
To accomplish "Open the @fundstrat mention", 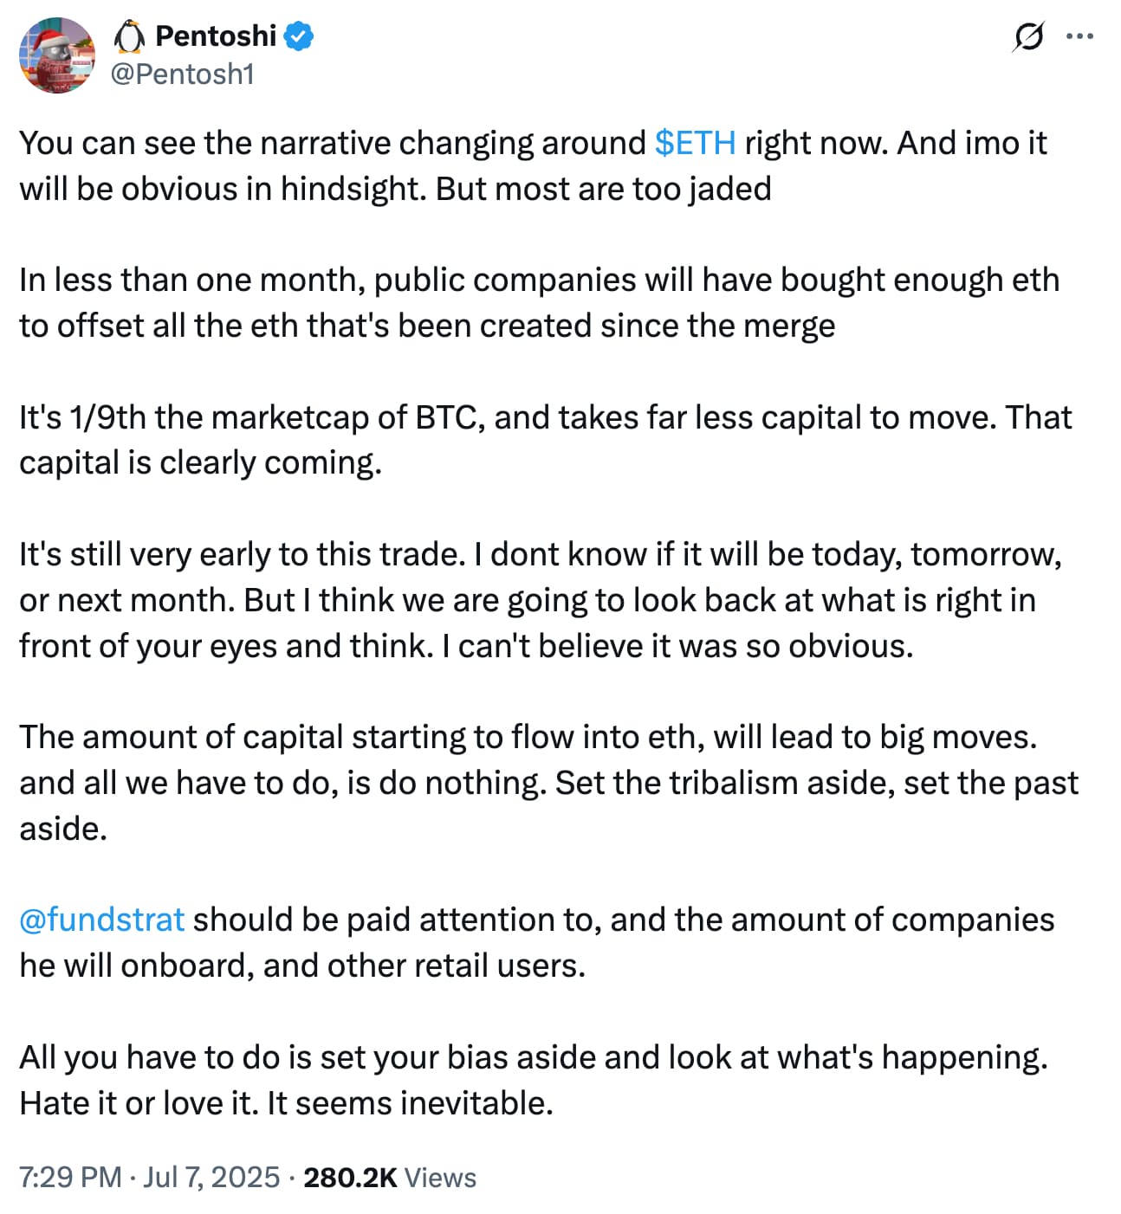I will coord(102,919).
